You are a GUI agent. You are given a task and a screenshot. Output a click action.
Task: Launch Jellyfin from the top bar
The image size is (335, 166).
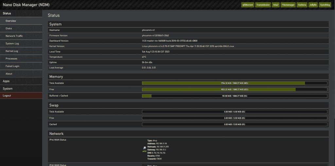(x=313, y=5)
